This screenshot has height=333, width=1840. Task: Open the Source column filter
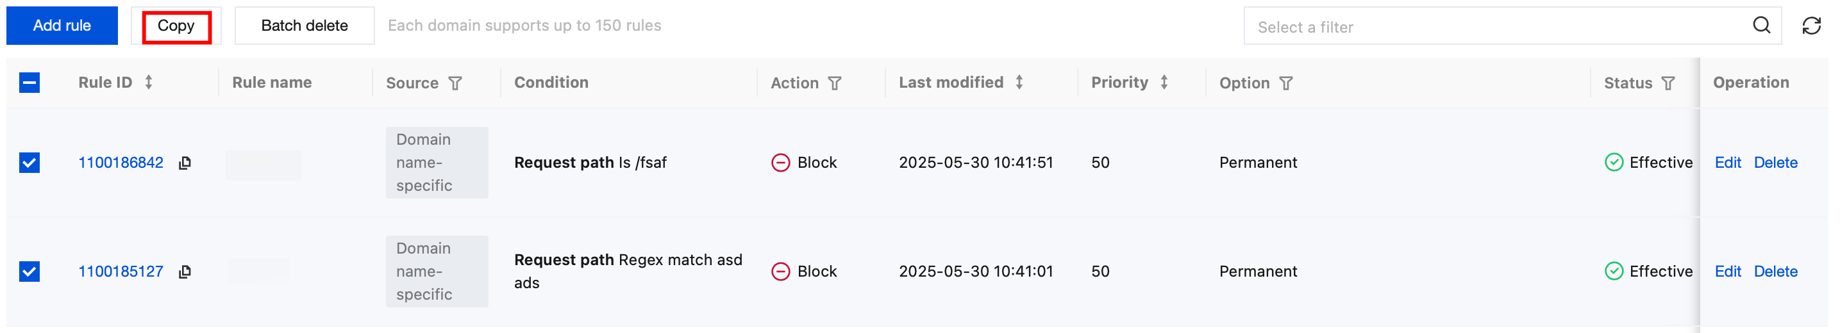click(x=455, y=83)
